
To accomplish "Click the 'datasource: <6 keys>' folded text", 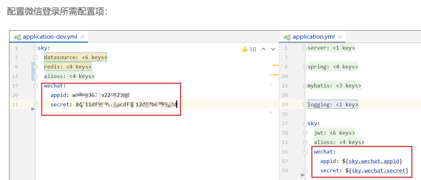I will (x=75, y=57).
